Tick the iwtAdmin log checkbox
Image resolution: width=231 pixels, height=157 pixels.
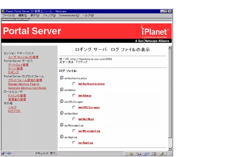click(74, 95)
